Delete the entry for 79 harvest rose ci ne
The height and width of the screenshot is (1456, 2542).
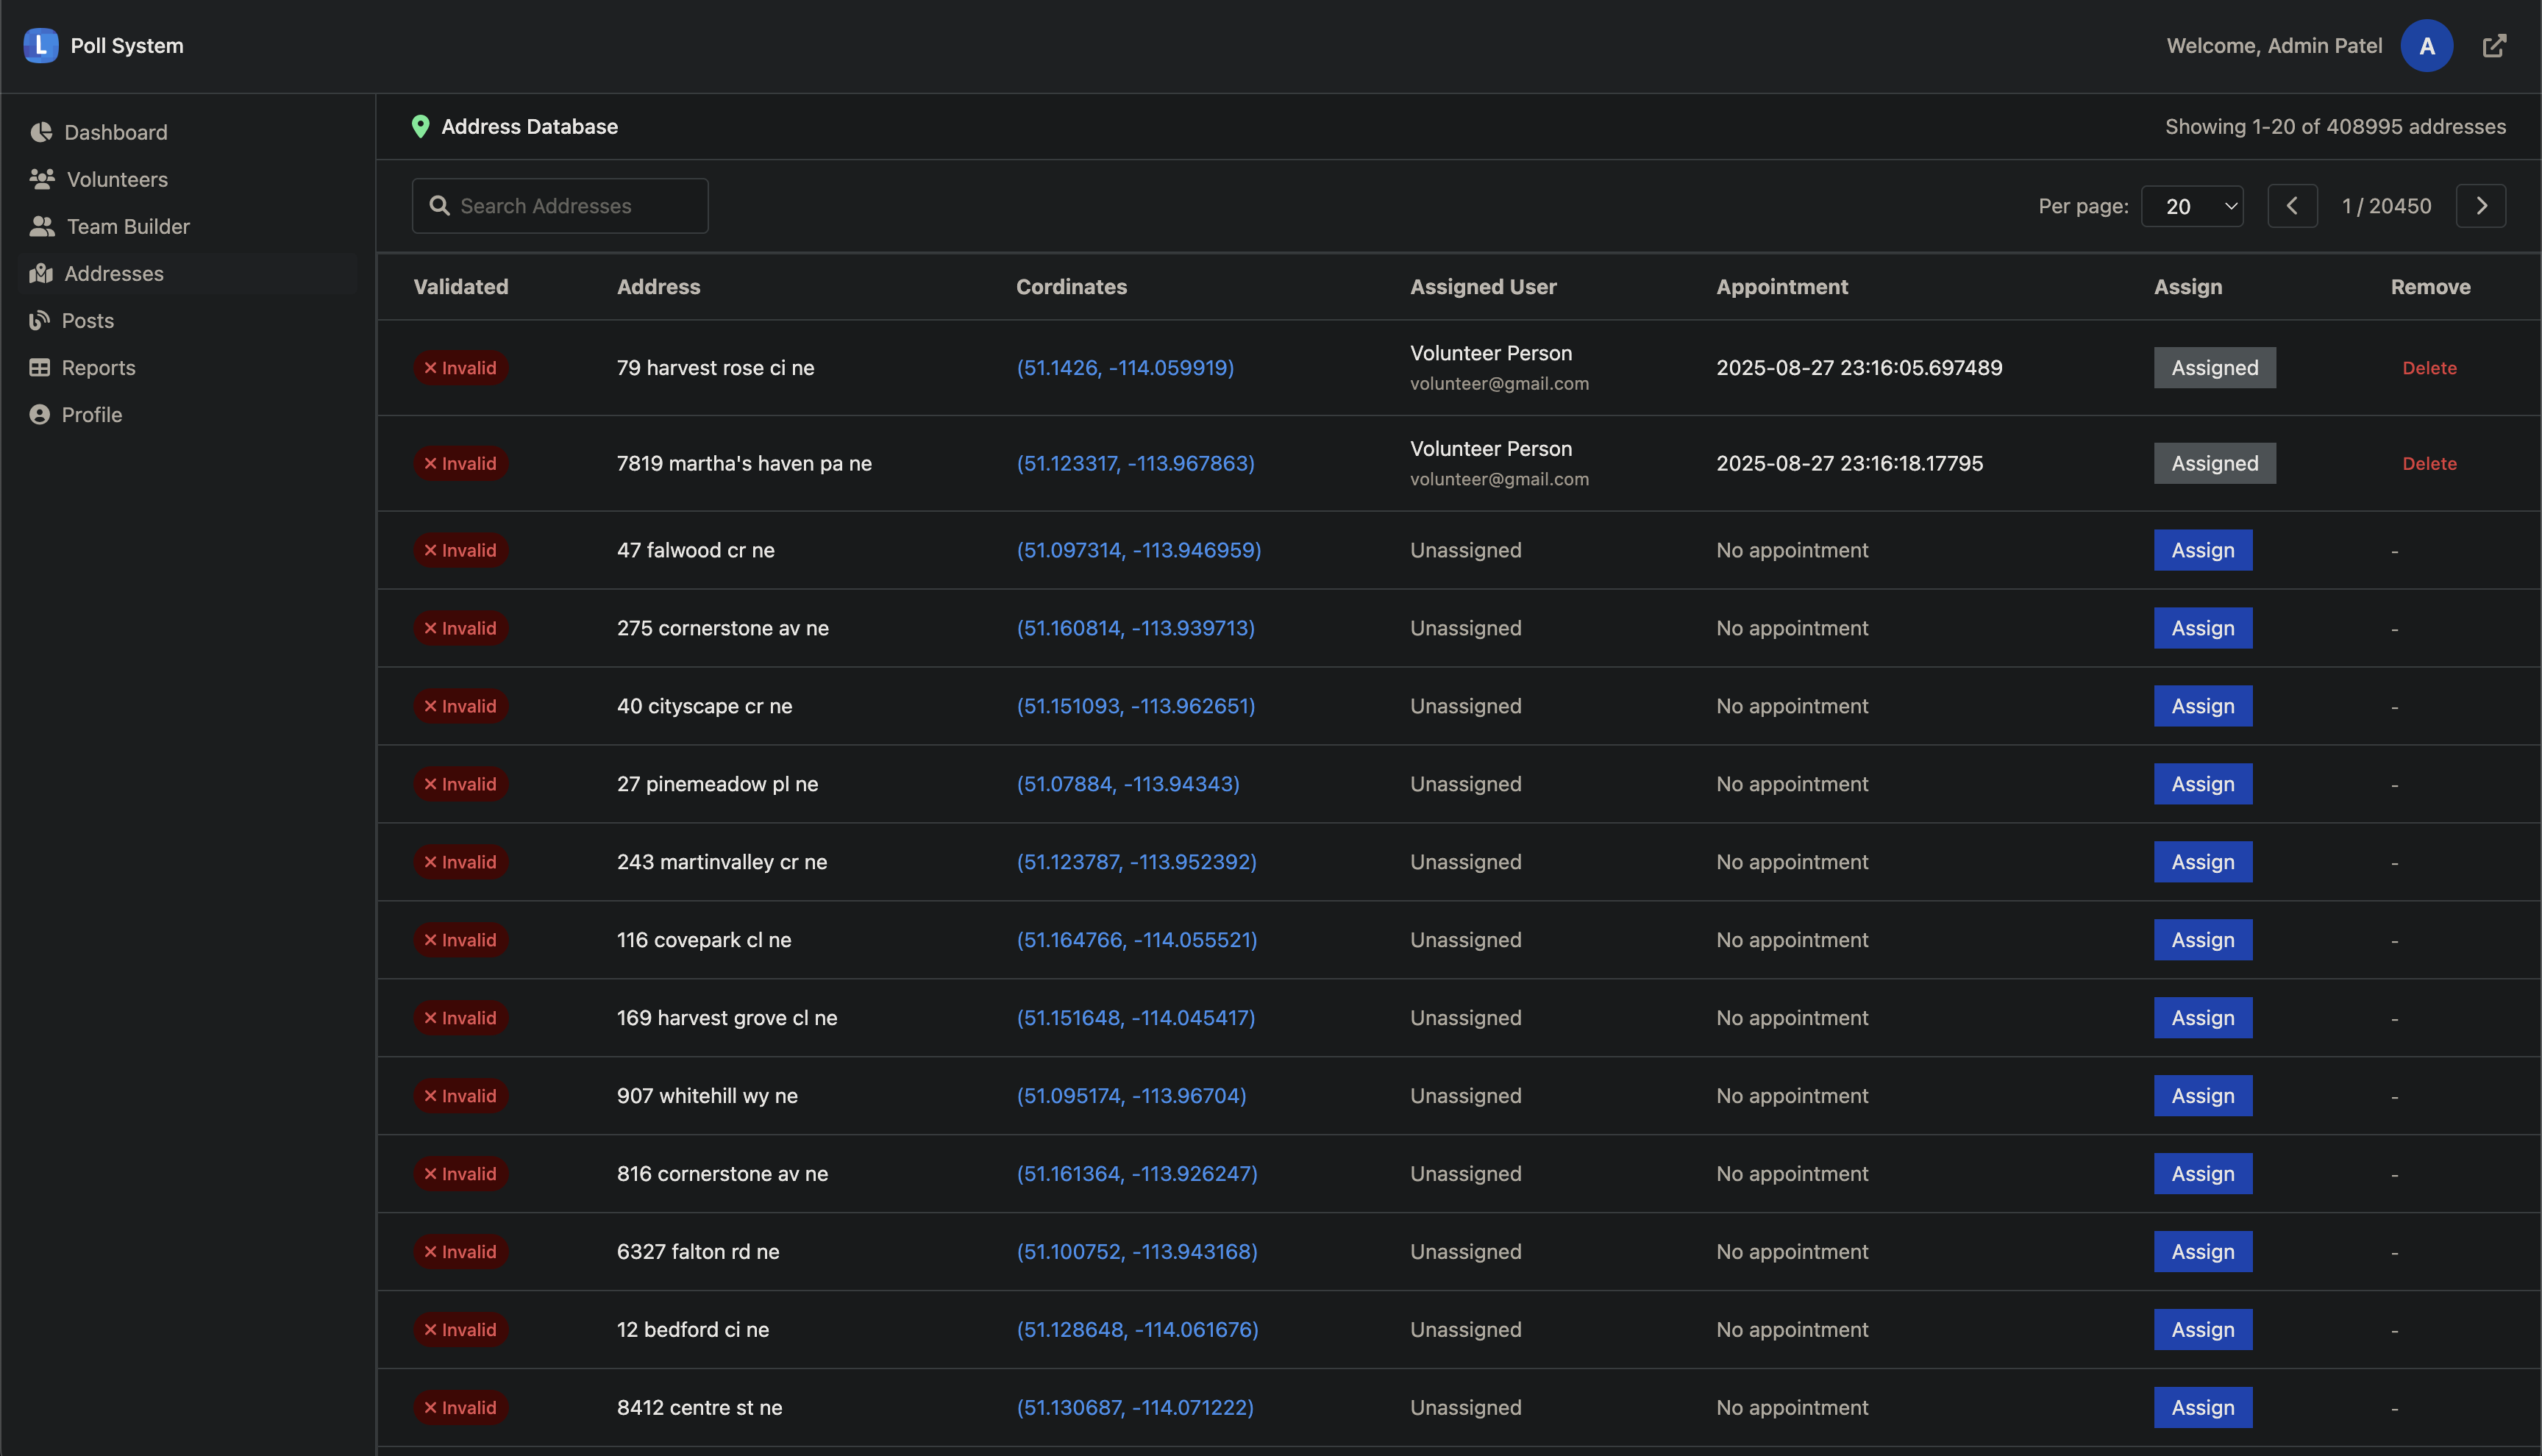coord(2429,367)
